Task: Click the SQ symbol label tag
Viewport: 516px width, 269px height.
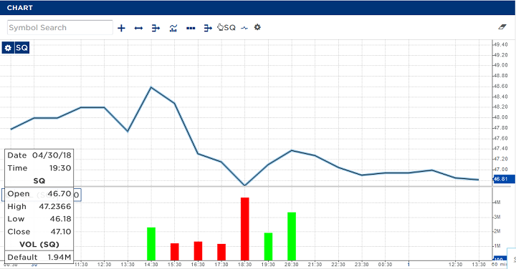Action: [22, 48]
